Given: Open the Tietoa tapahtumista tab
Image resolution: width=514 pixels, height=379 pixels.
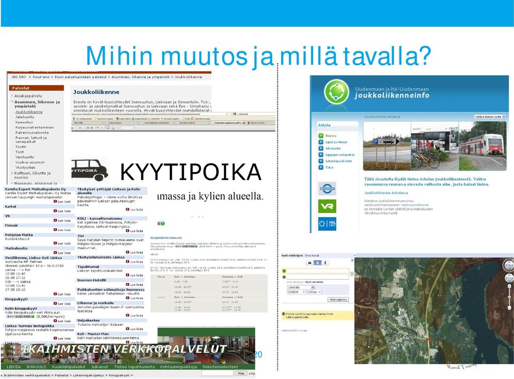Looking at the screenshot, I should (134, 367).
